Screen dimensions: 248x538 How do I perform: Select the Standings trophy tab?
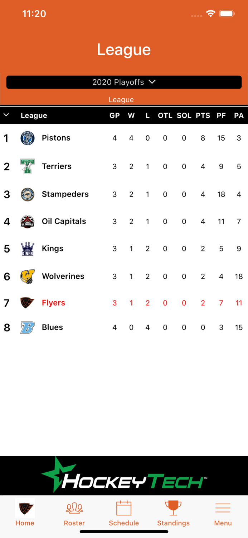(x=174, y=513)
